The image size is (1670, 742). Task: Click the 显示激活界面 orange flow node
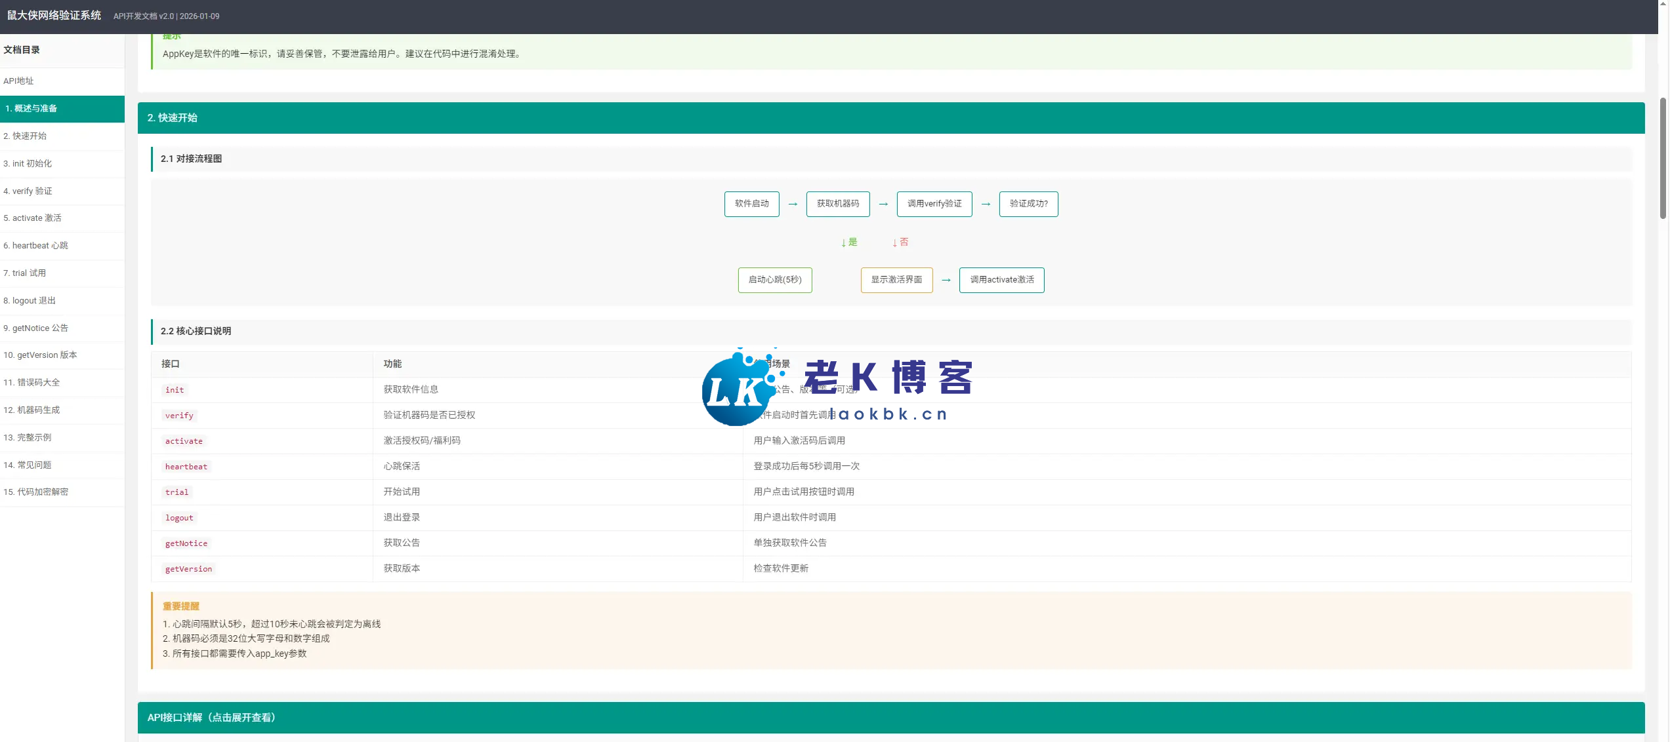point(896,280)
